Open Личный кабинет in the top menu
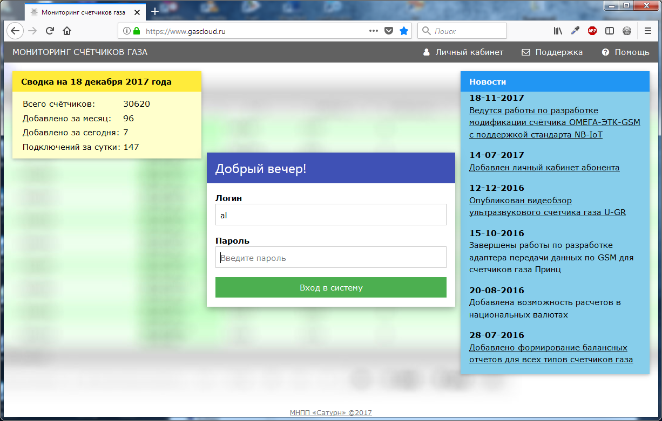Viewport: 662px width, 421px height. pos(463,52)
